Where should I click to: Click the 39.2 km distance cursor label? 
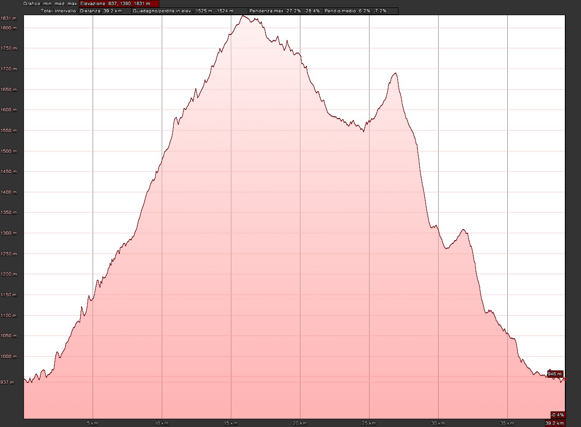click(x=555, y=423)
